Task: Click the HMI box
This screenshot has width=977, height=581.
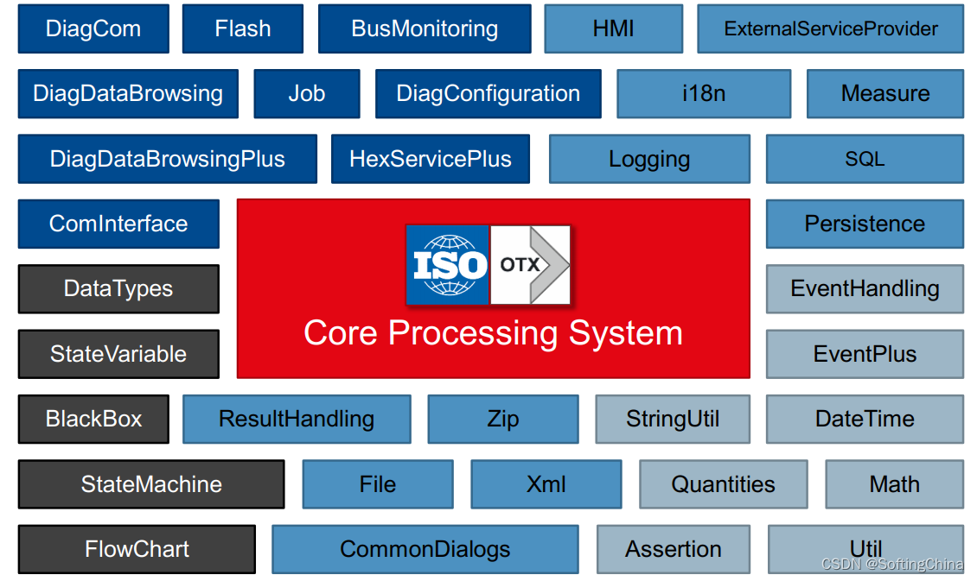Action: tap(614, 28)
